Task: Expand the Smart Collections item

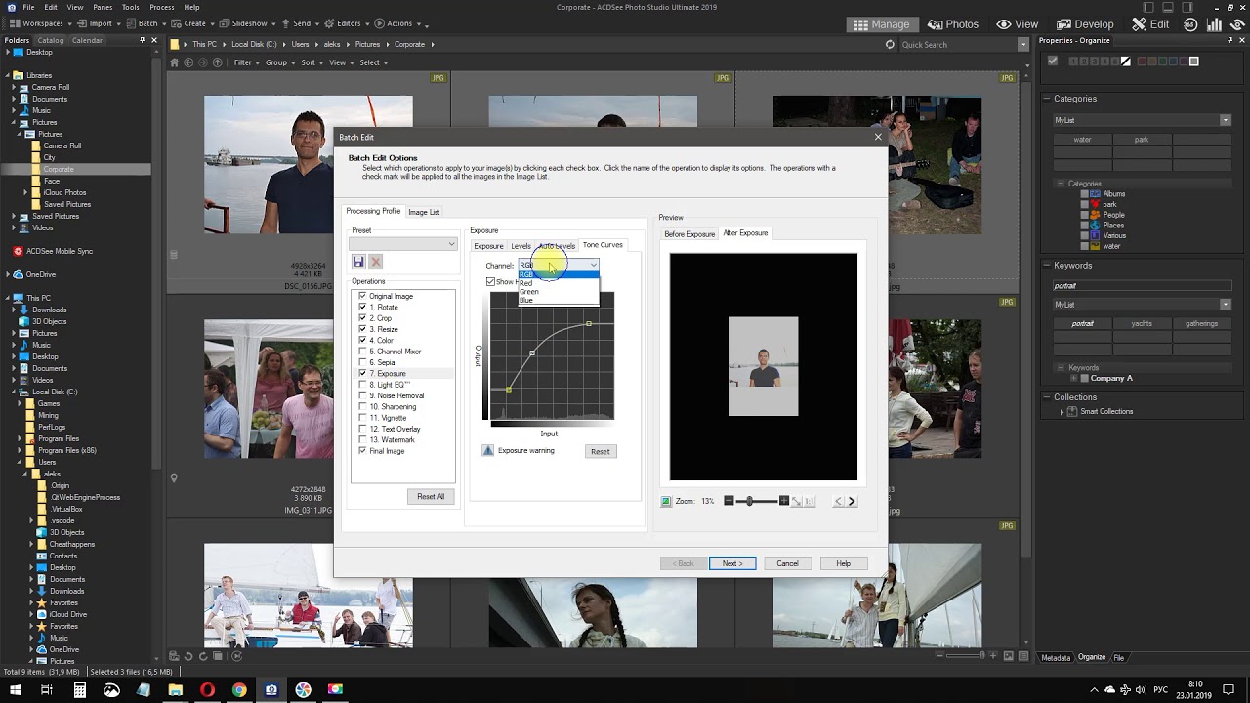Action: coord(1062,411)
